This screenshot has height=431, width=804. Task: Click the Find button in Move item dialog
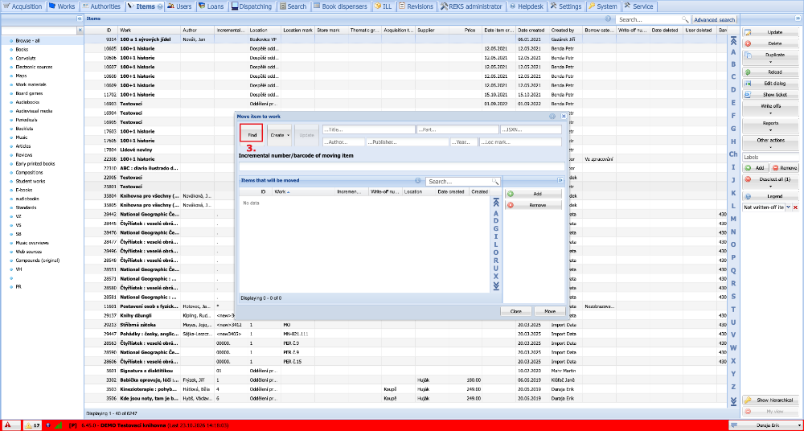[252, 134]
